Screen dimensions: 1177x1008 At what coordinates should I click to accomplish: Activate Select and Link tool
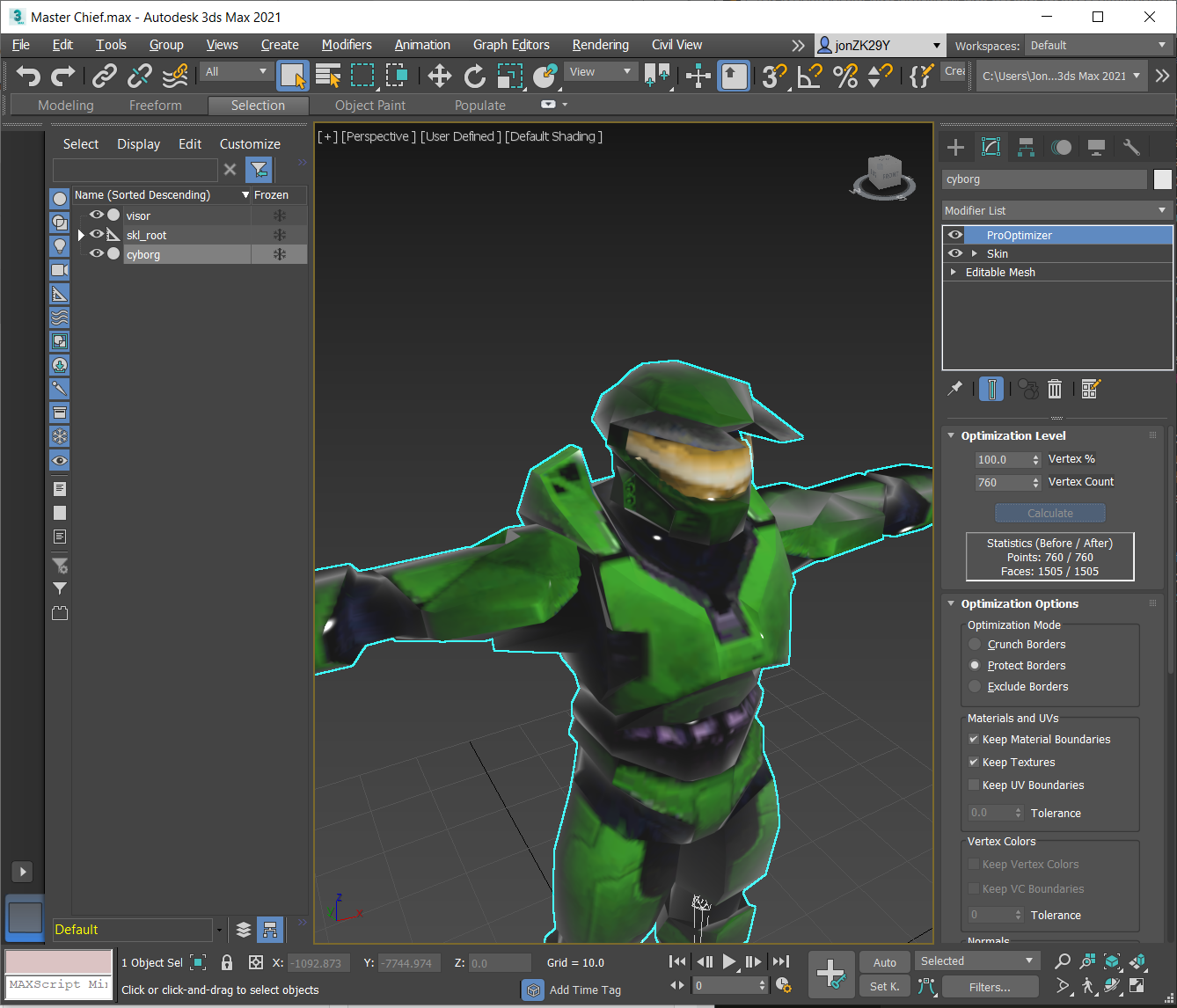(x=105, y=77)
